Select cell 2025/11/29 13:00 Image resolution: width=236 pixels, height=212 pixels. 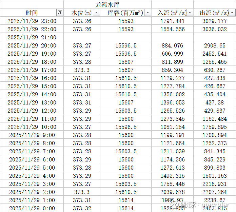[x=32, y=102]
